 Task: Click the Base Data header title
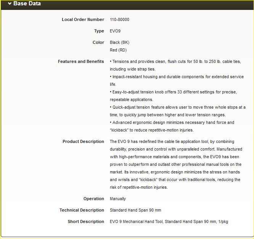pos(27,4)
